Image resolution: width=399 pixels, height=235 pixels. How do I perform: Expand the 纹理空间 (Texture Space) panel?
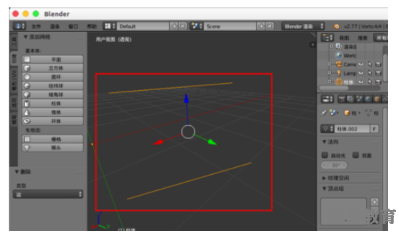324,178
